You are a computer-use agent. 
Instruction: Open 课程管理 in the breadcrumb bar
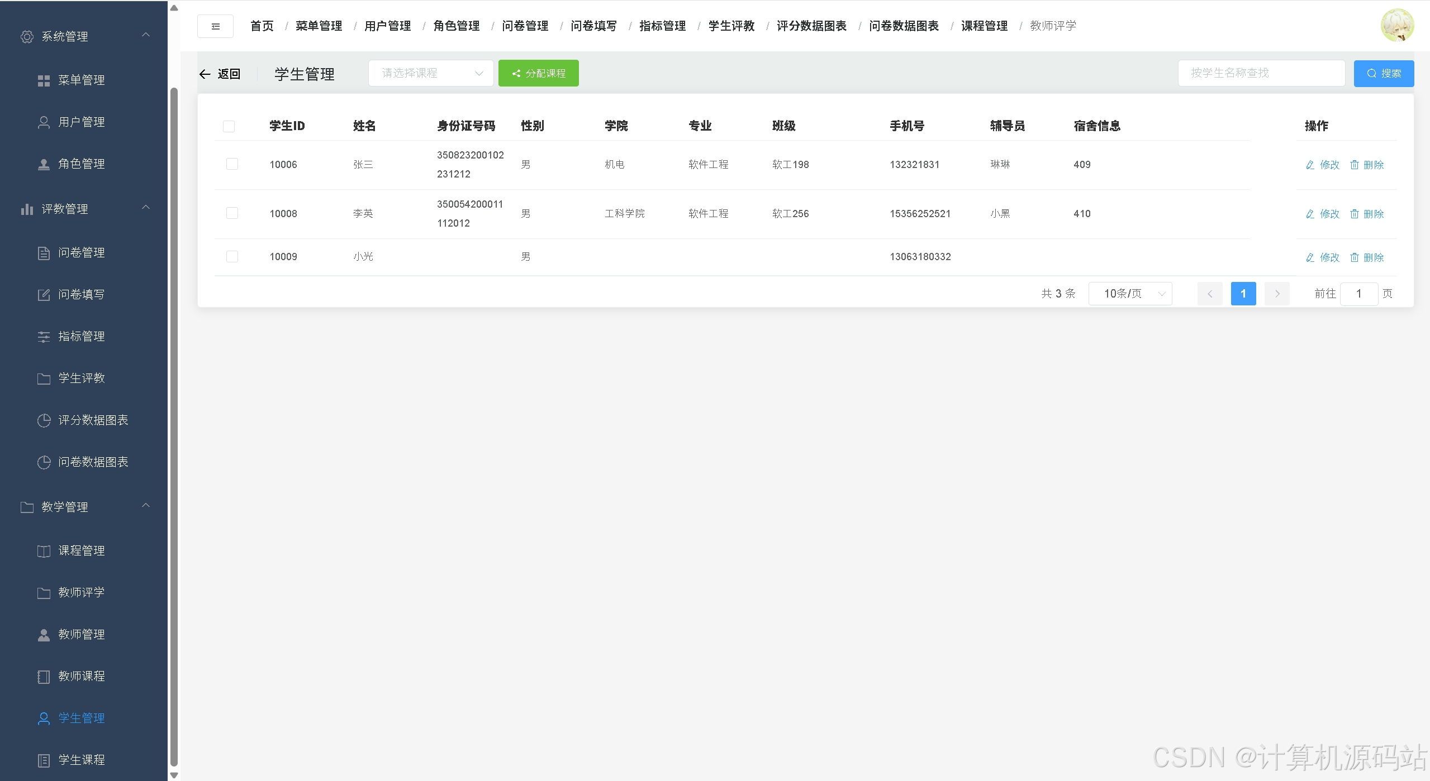pyautogui.click(x=985, y=26)
